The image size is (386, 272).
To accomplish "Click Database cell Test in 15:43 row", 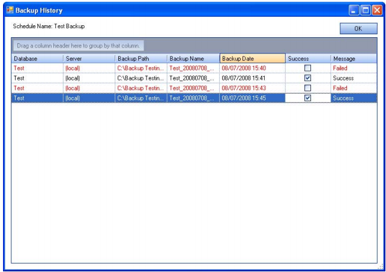I will pyautogui.click(x=37, y=88).
